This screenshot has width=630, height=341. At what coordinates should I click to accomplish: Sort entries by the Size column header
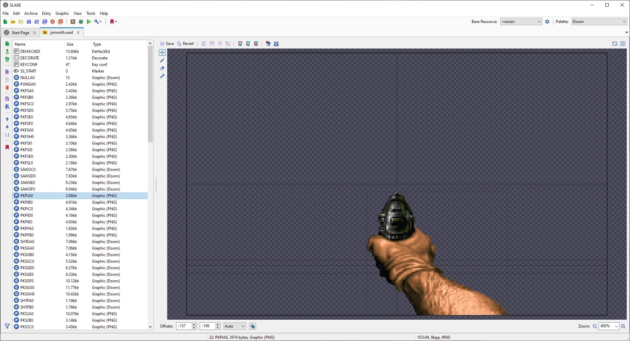78,44
